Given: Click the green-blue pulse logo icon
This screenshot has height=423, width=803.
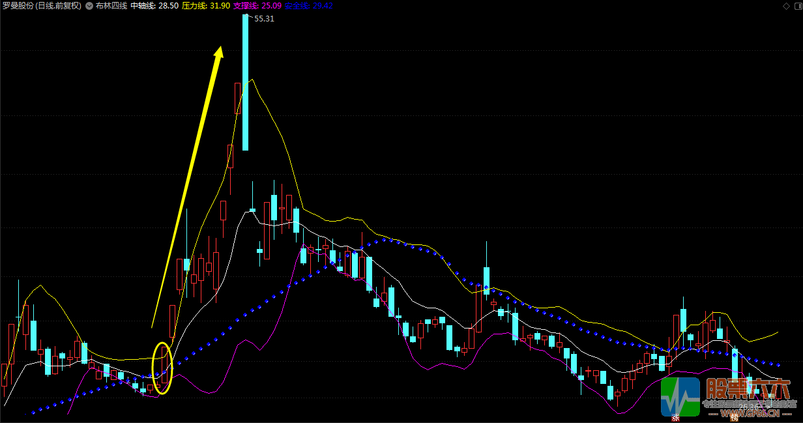Looking at the screenshot, I should (x=680, y=396).
